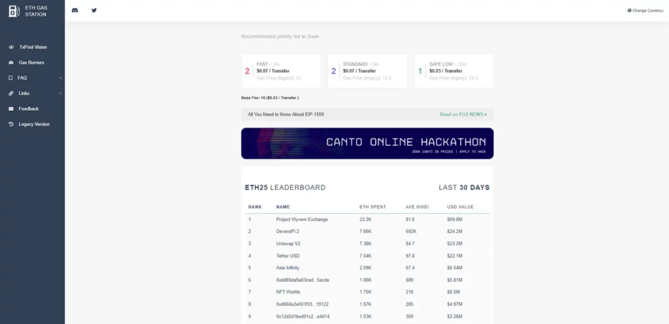Expand the FAQ chevron in sidebar
This screenshot has height=324, width=669.
pos(60,78)
